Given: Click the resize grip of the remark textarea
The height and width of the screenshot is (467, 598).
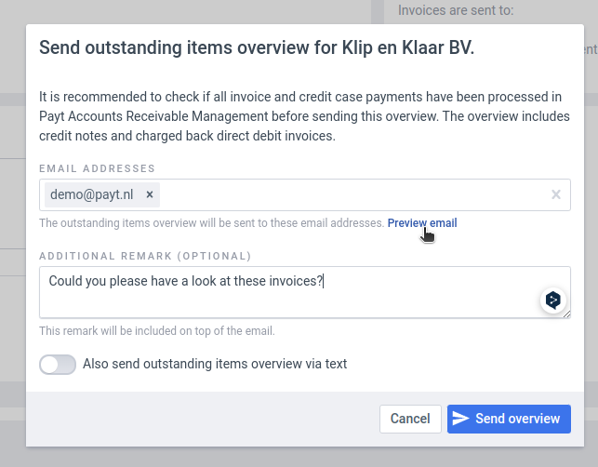Looking at the screenshot, I should (566, 314).
